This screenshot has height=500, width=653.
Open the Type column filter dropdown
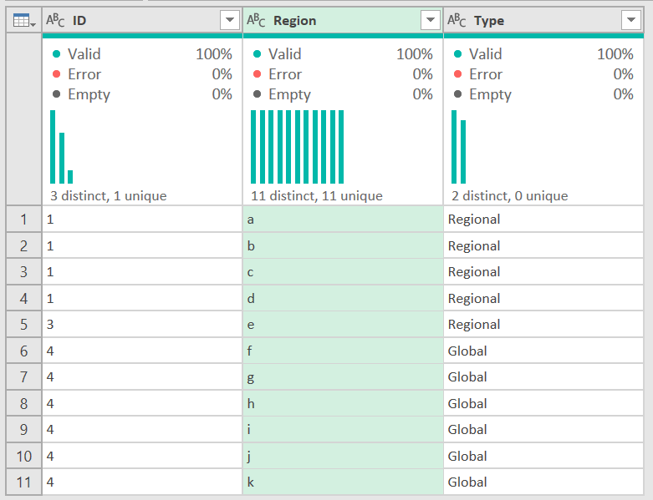[631, 20]
